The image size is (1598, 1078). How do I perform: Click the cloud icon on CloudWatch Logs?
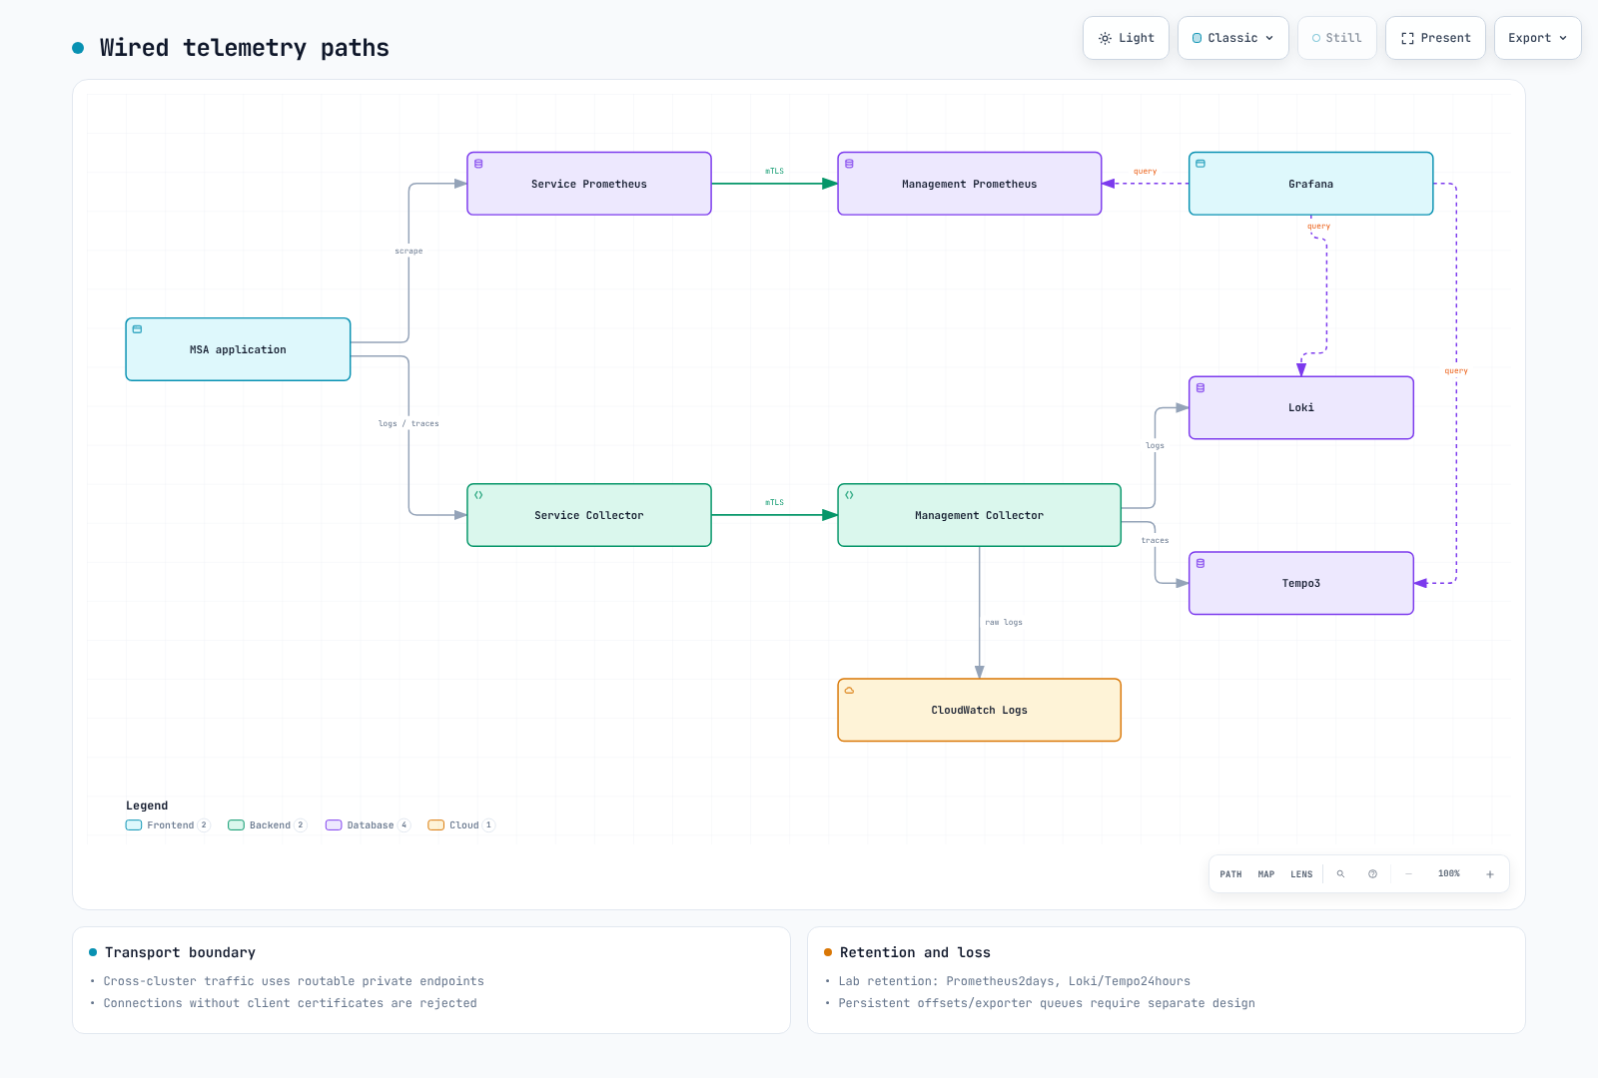(849, 690)
